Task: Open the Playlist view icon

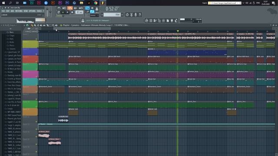Action: coord(147,21)
